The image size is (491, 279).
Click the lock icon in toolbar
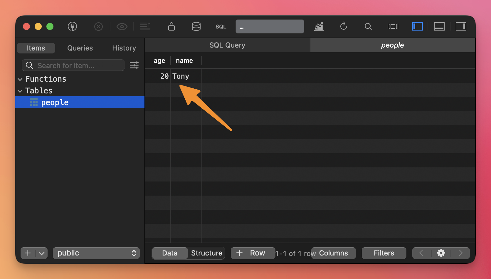click(171, 26)
